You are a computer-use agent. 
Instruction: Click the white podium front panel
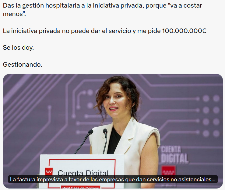(82, 171)
